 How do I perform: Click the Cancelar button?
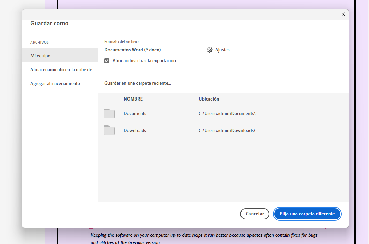[255, 214]
